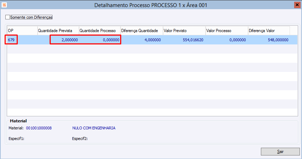This screenshot has height=159, width=302.
Task: Sort by the OP column header
Action: 22,31
